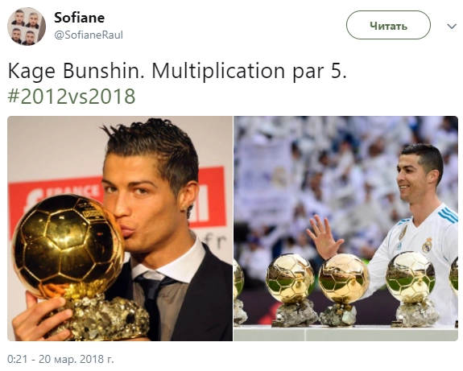Click the club crest on white jersey
This screenshot has height=371, width=463.
(427, 245)
